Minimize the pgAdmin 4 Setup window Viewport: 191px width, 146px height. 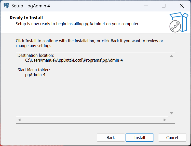(x=146, y=6)
